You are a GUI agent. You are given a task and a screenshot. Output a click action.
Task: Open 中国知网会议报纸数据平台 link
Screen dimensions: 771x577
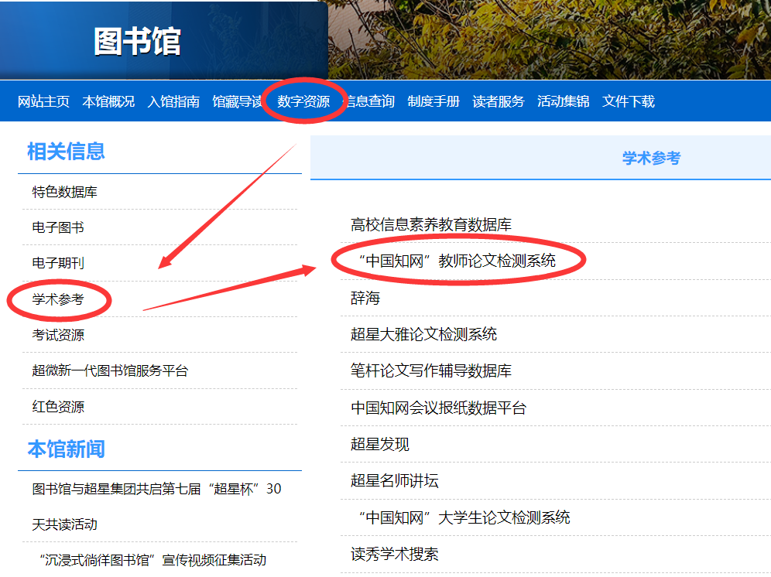coord(438,408)
